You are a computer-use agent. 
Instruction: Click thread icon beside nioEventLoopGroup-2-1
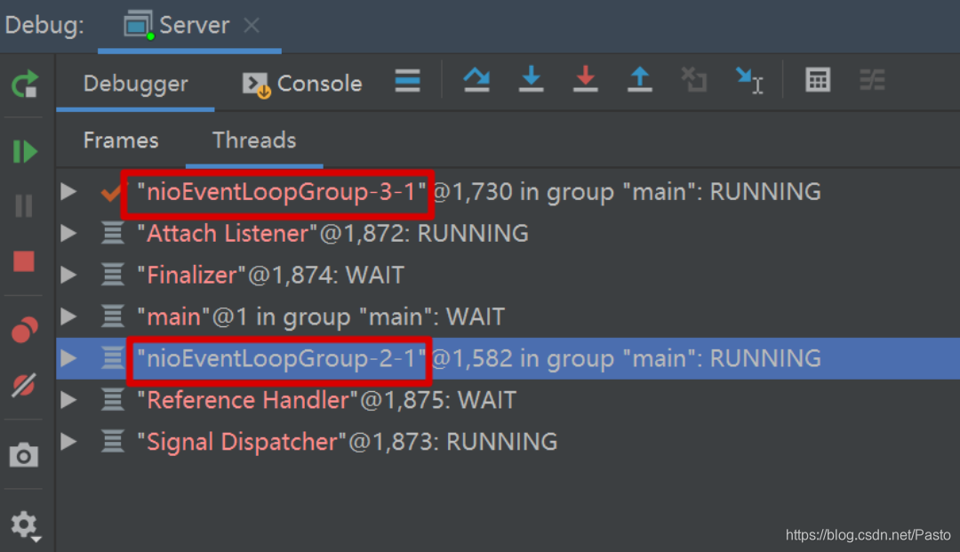click(x=113, y=358)
